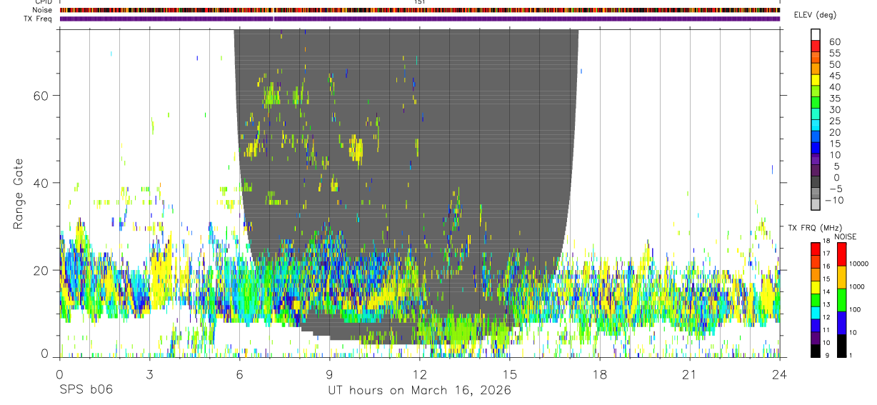Click the 'ELEV (deg)' legend title
877x405 pixels.
816,15
